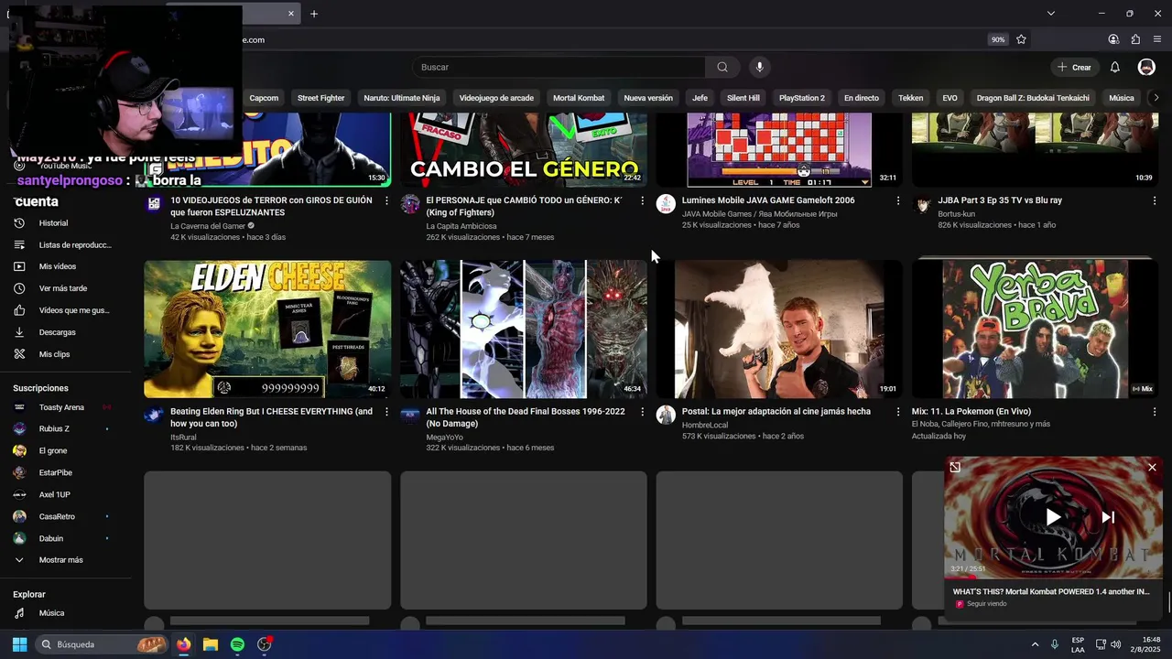The height and width of the screenshot is (659, 1172).
Task: Click the YouTube search magnifier button
Action: [x=722, y=67]
